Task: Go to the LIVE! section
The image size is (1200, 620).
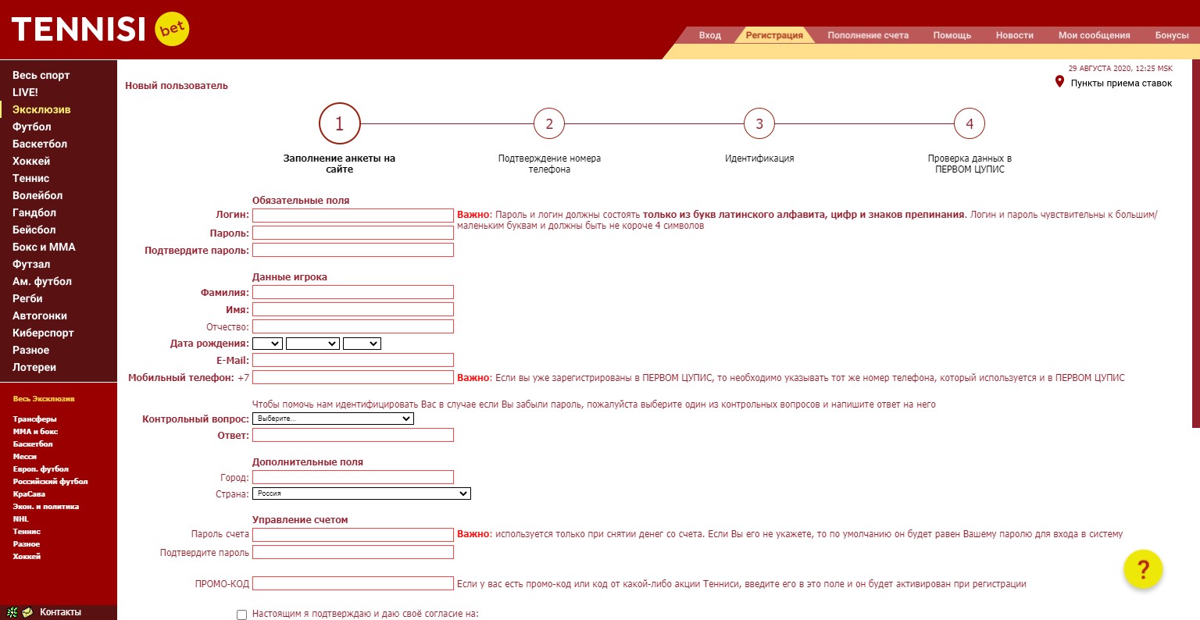Action: tap(25, 92)
